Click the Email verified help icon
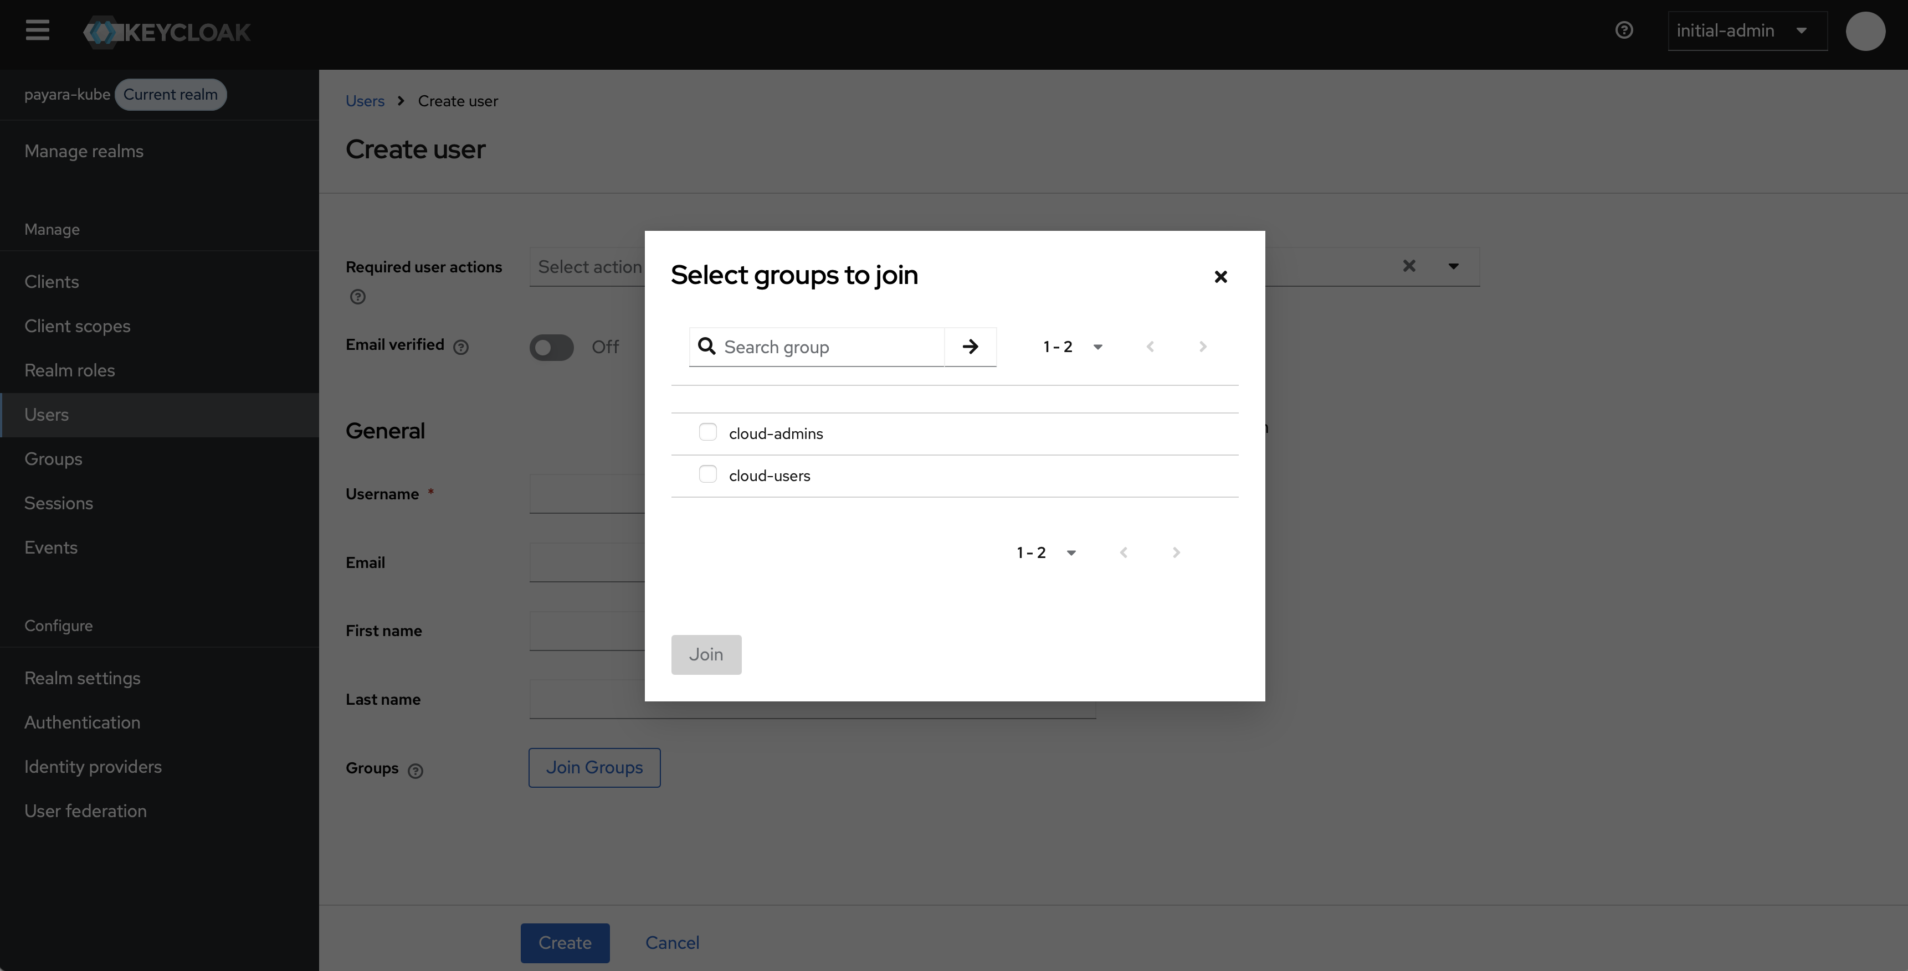Viewport: 1908px width, 971px height. pos(461,347)
